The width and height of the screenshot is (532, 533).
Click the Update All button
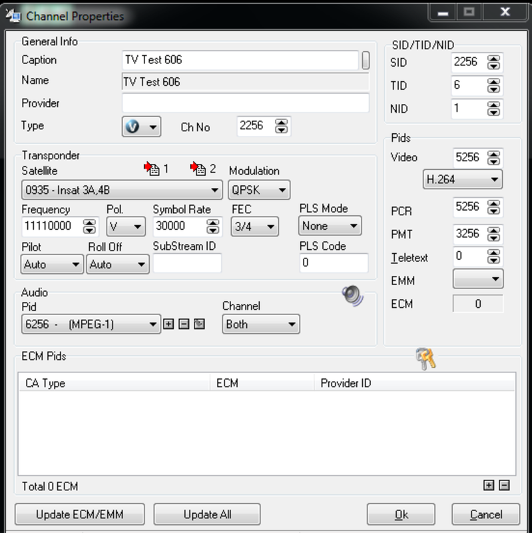[207, 514]
